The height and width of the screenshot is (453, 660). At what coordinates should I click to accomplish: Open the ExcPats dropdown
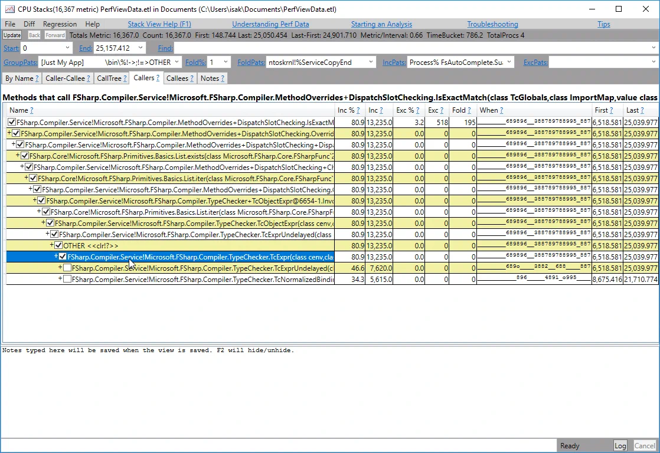pos(654,63)
